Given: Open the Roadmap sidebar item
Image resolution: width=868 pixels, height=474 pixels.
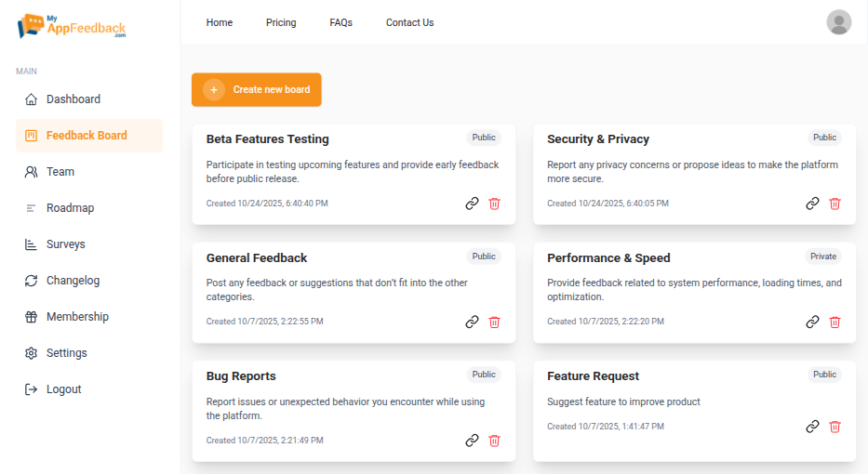Looking at the screenshot, I should 70,208.
